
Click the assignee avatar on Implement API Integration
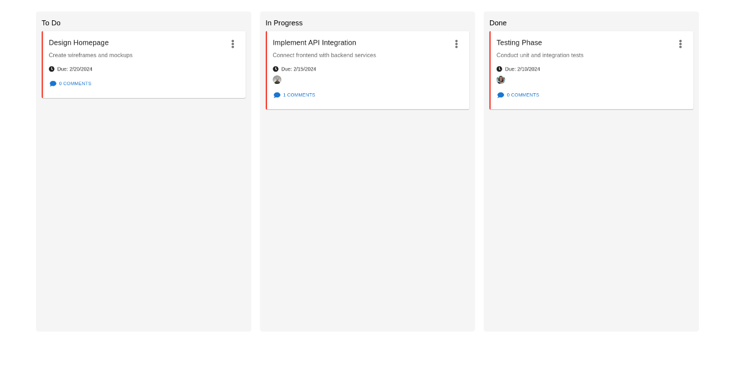[277, 80]
